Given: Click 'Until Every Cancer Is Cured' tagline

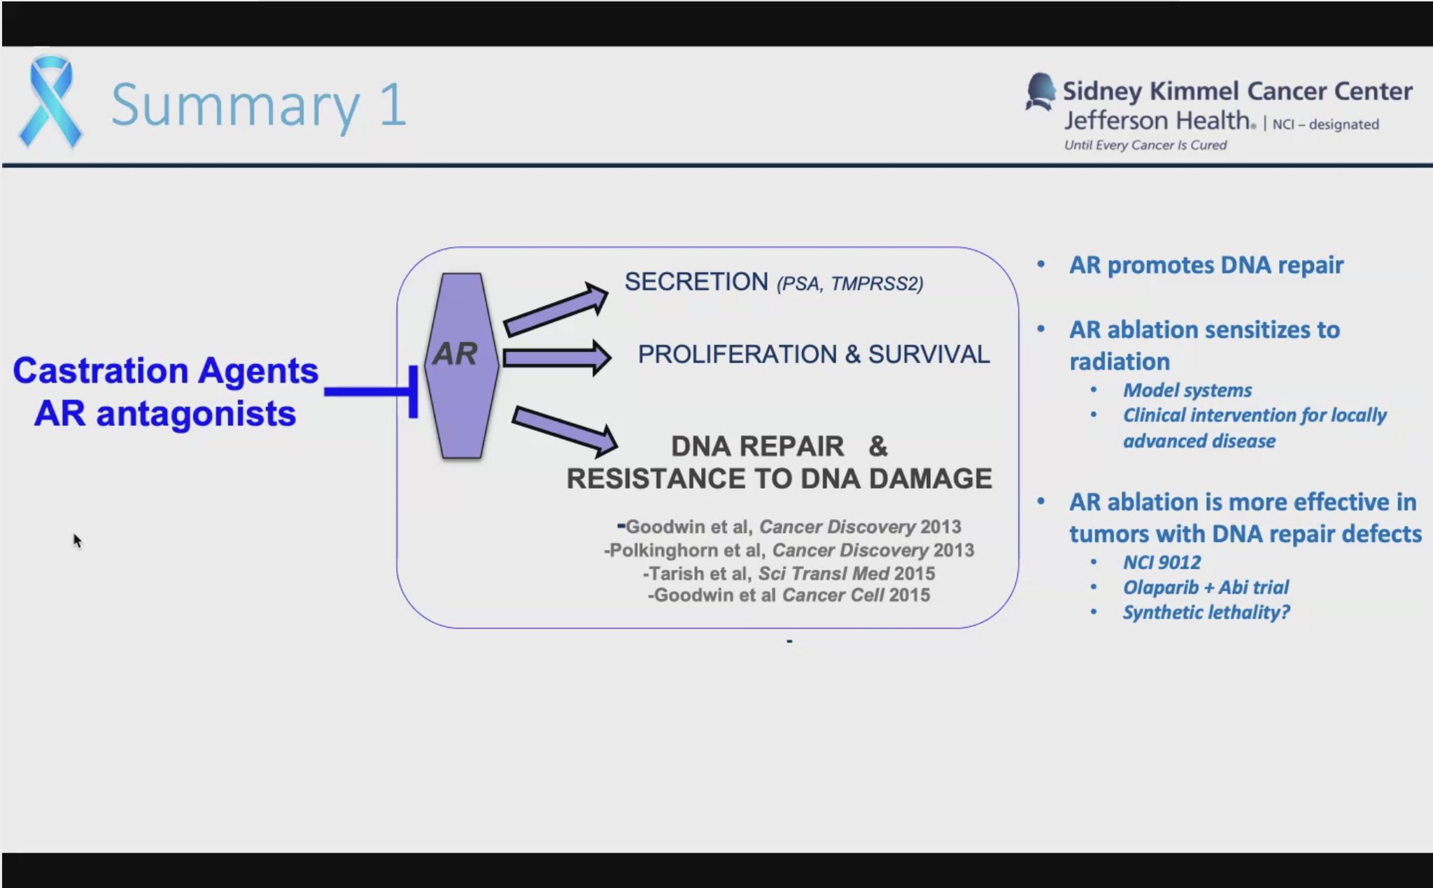Looking at the screenshot, I should 1145,145.
